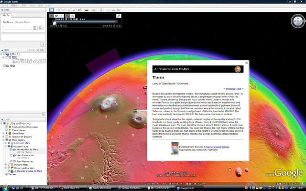This screenshot has height=191, width=306.
Task: Enable Spacecraft Imagery checkbox
Action: tap(7, 137)
